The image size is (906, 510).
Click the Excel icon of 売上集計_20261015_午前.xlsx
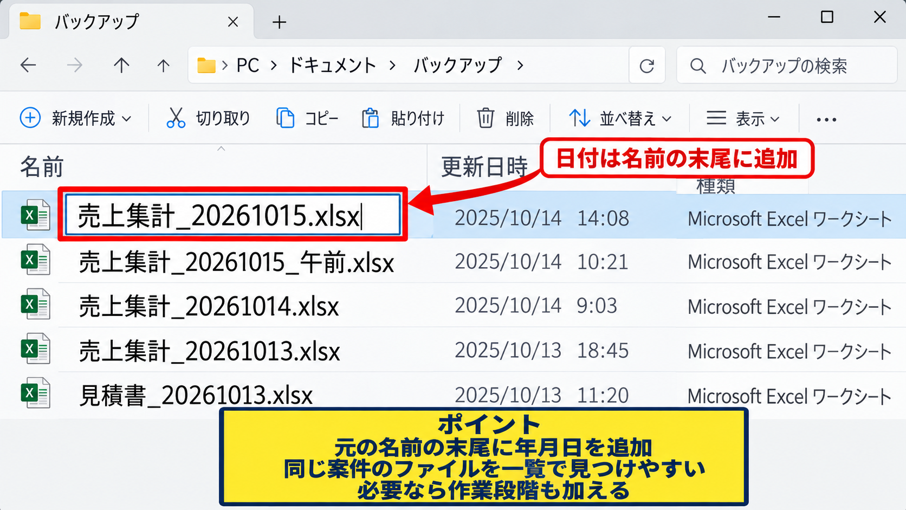point(36,260)
